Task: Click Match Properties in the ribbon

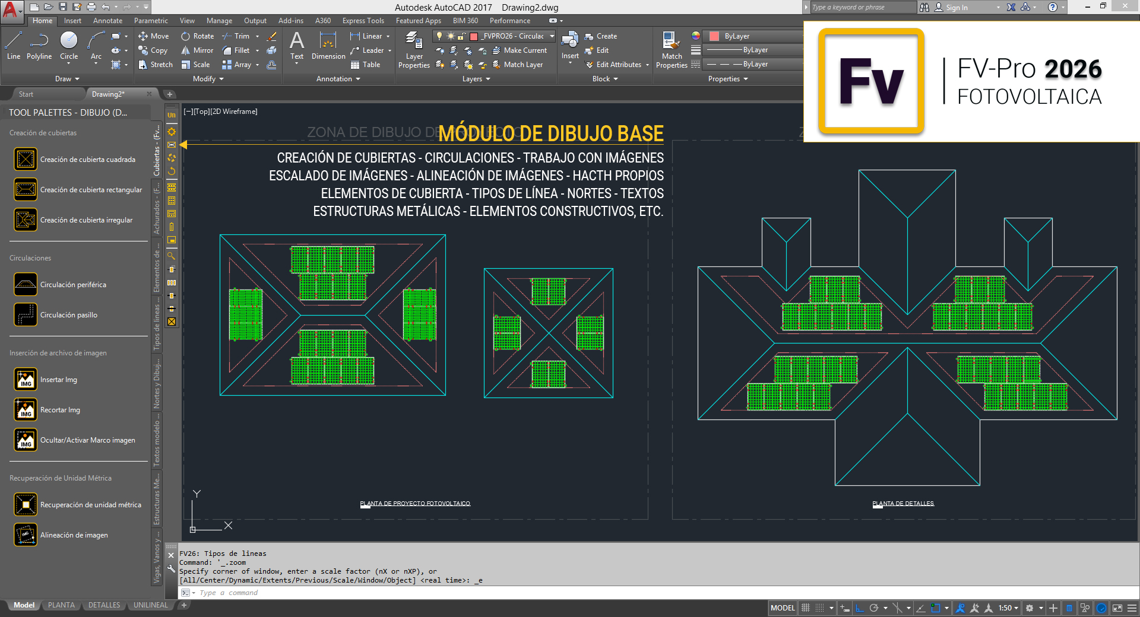Action: coord(672,50)
